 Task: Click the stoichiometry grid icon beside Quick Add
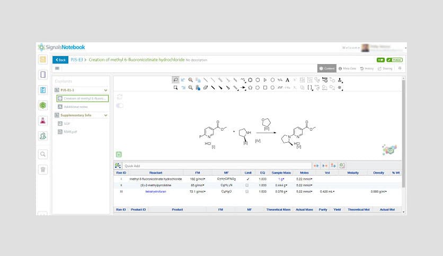tap(118, 166)
